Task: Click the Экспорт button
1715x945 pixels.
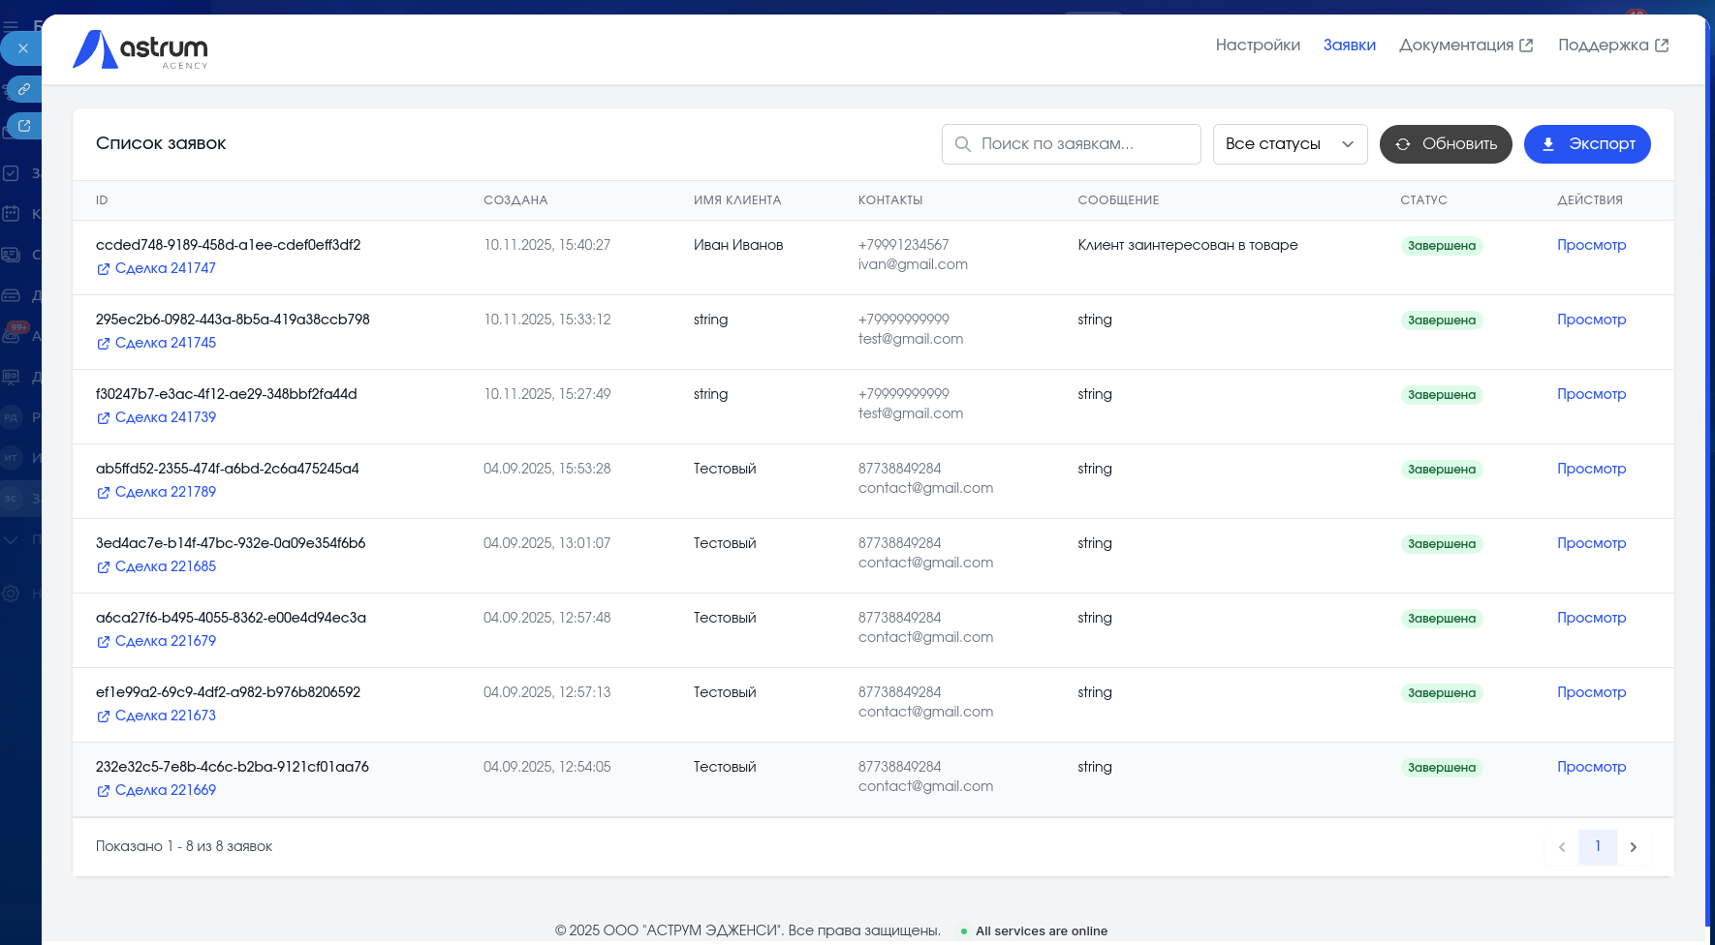Action: pos(1586,144)
